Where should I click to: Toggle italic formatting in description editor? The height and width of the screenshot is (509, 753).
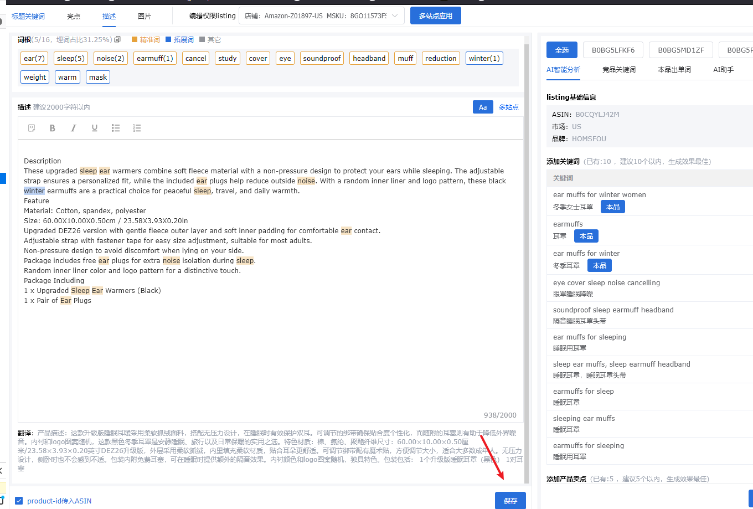(73, 128)
